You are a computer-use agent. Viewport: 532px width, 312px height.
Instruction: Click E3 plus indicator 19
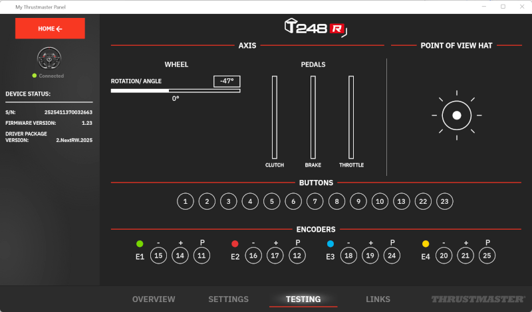[x=370, y=256]
